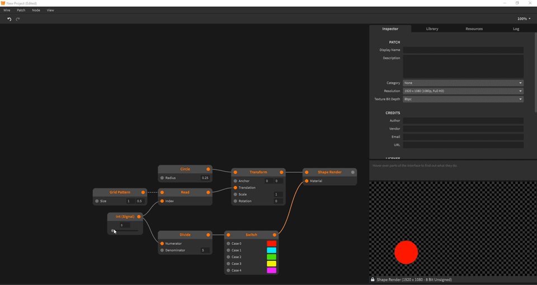537x285 pixels.
Task: Open the View menu
Action: coord(50,10)
